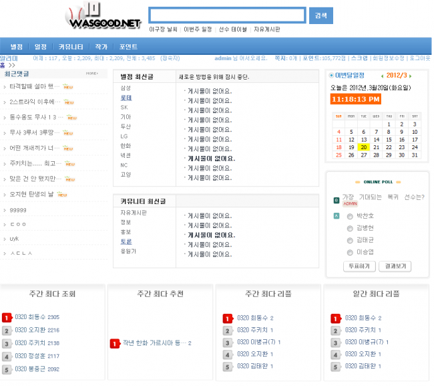
Task: Select 김병현 poll radio option
Action: point(350,228)
